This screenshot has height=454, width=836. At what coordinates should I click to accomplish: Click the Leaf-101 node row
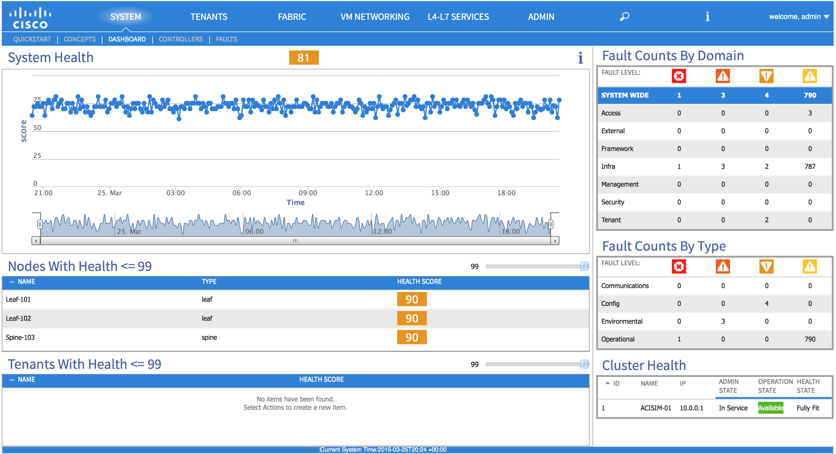[x=18, y=299]
